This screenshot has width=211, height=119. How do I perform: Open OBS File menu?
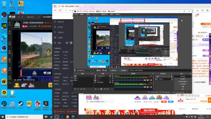[76, 15]
